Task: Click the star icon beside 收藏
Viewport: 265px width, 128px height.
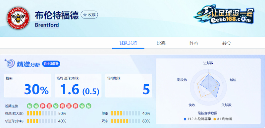Action: click(x=85, y=15)
